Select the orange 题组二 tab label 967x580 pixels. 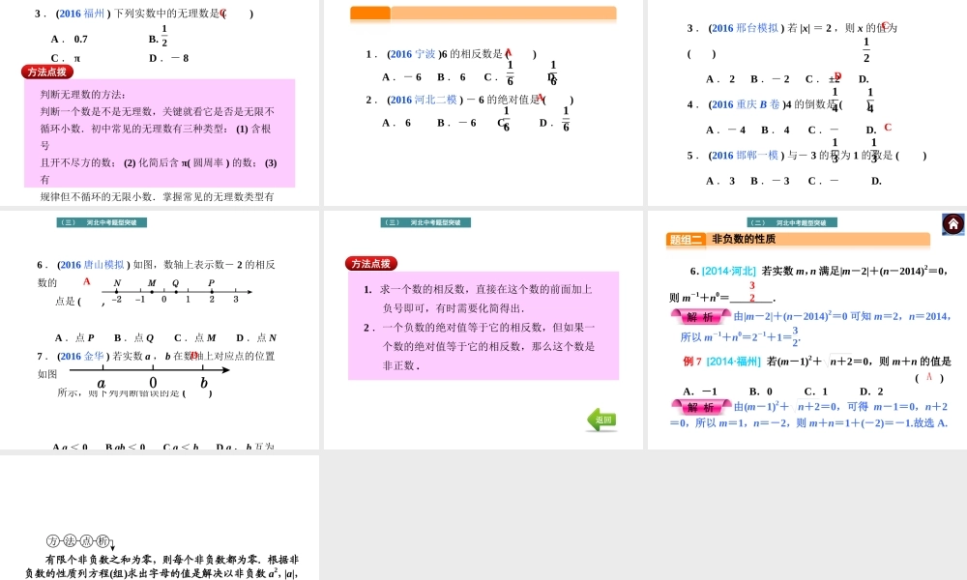(x=686, y=239)
